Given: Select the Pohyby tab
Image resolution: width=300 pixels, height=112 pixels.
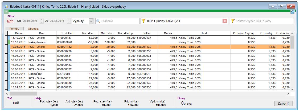Looking at the screenshot, I should [x=15, y=28].
